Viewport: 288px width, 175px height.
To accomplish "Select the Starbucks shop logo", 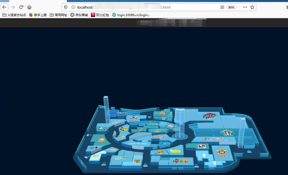I will pyautogui.click(x=227, y=133).
